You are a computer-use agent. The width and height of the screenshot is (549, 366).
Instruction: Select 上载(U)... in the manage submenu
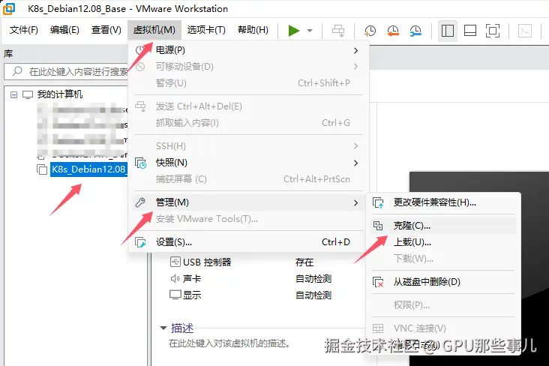click(x=443, y=242)
